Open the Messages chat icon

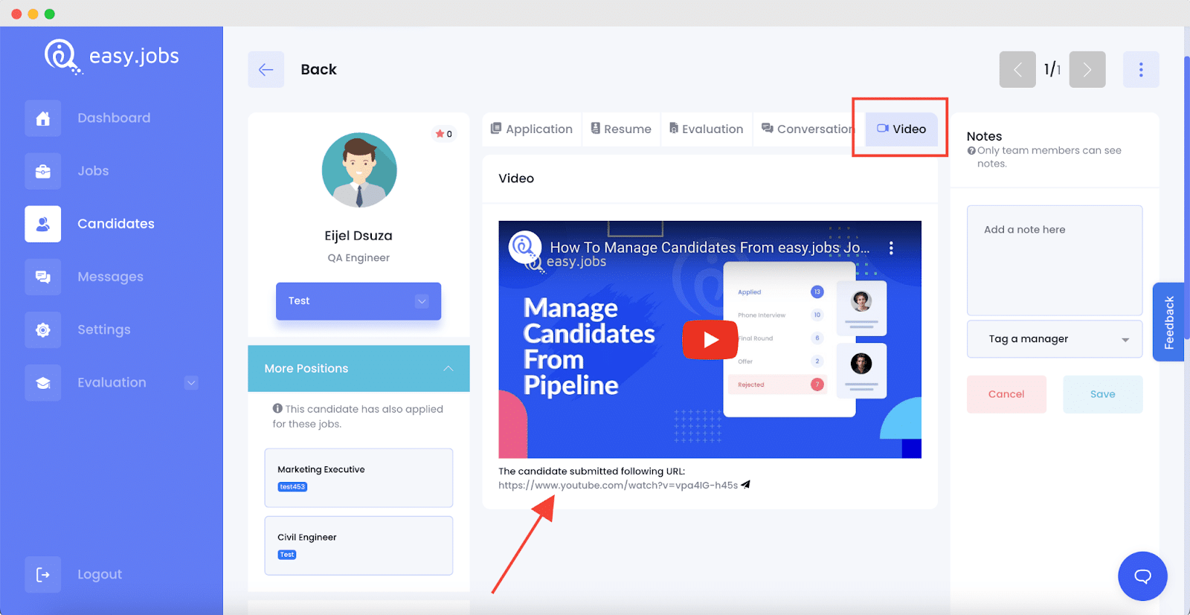click(x=43, y=277)
